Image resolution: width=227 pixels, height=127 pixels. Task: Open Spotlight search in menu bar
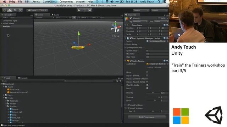[x=159, y=2]
